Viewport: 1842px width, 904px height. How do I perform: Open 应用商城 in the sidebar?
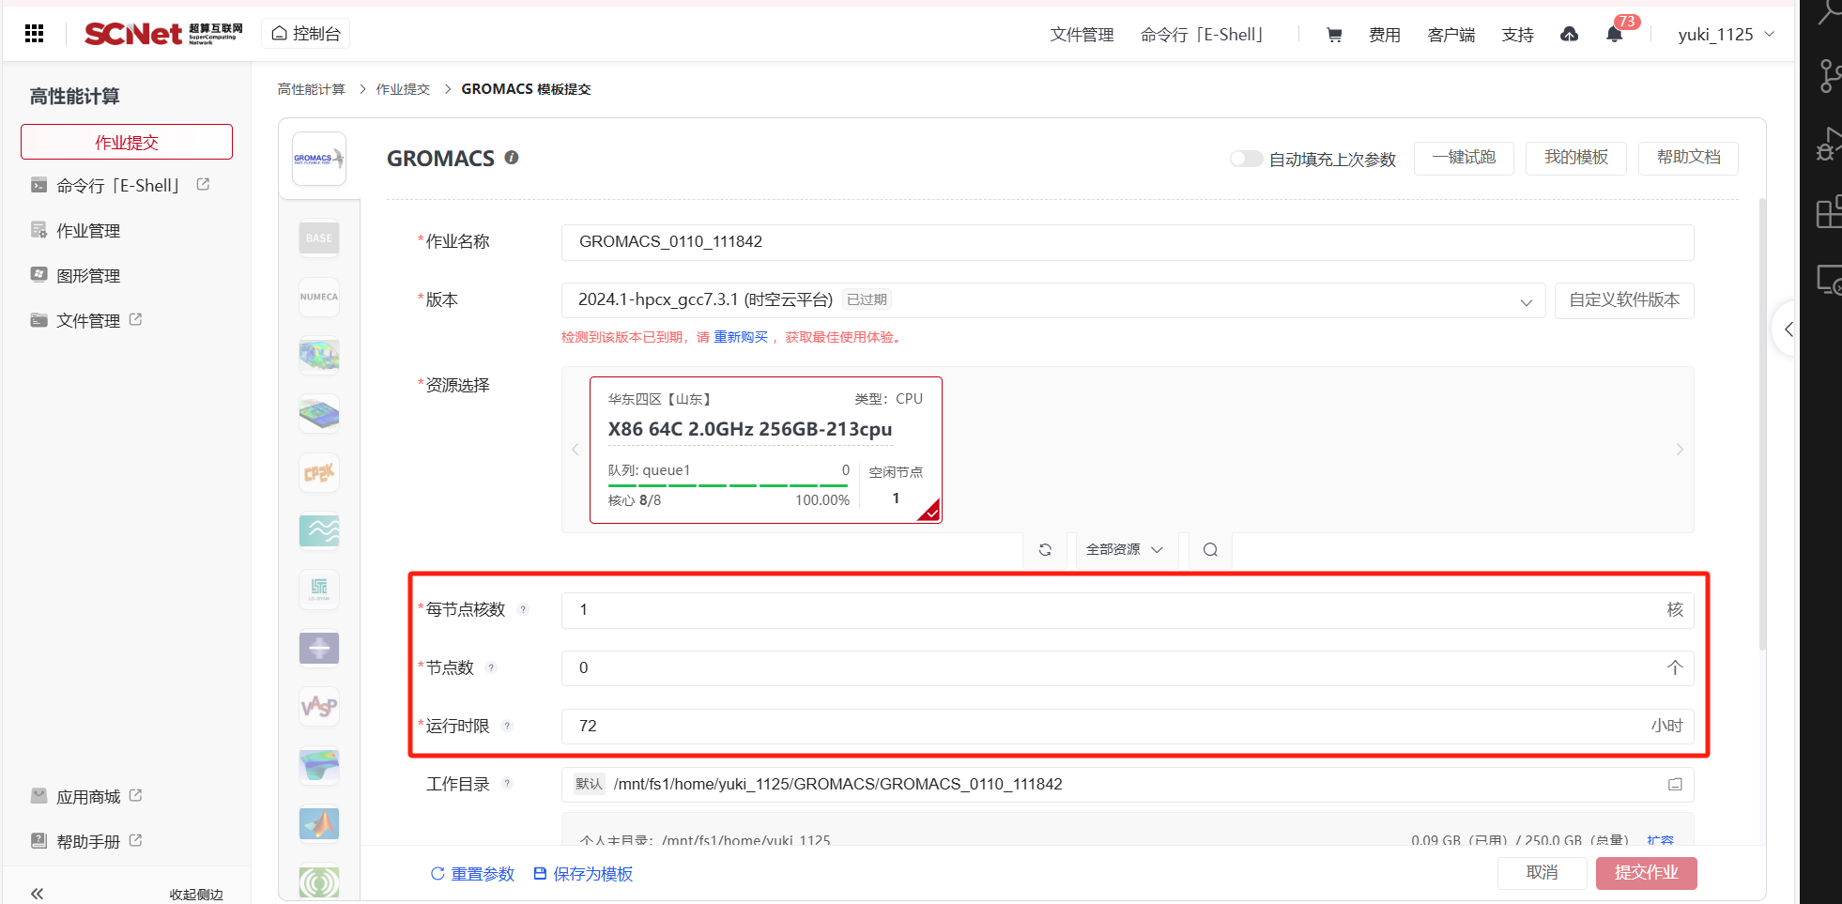pos(86,797)
